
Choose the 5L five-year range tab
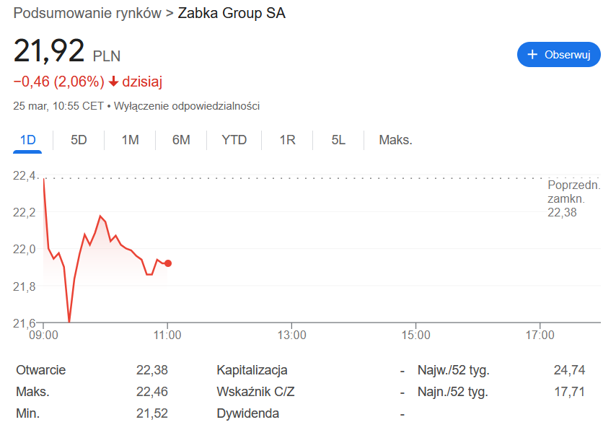(338, 140)
